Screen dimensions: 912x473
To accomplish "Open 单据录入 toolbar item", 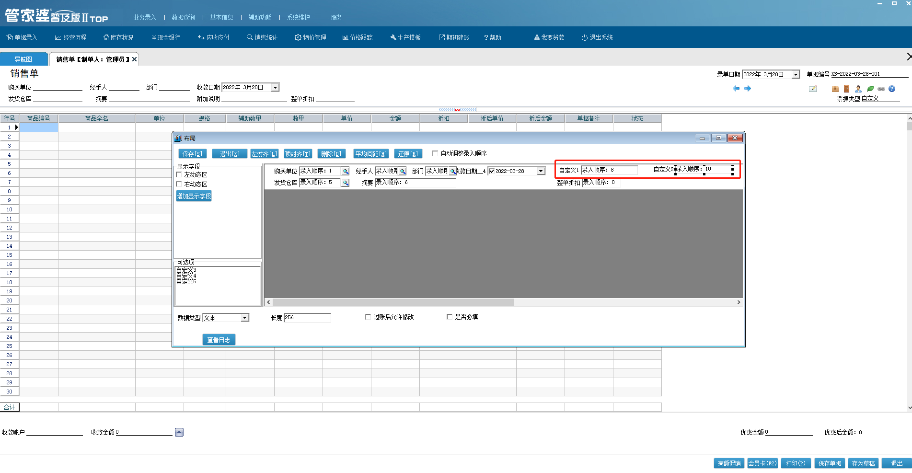I will point(22,37).
